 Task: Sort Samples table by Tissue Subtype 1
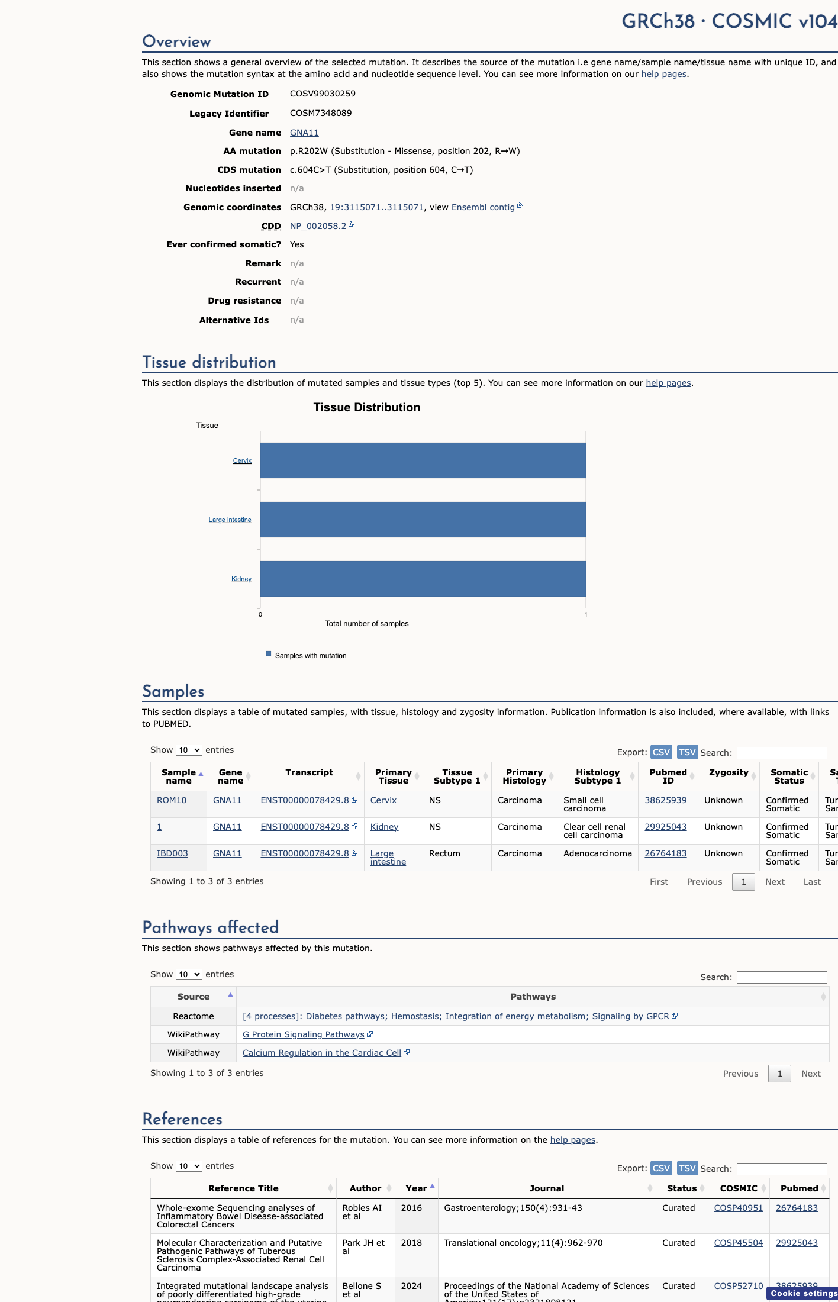457,776
